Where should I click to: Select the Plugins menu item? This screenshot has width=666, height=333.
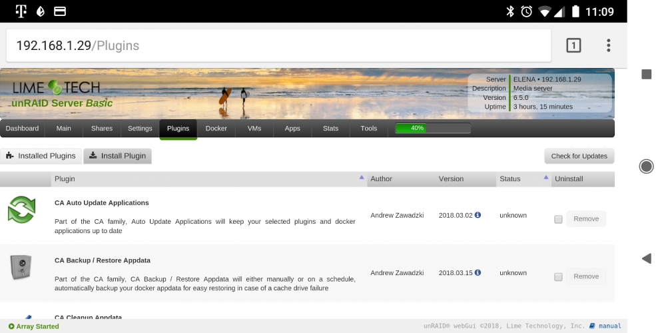(178, 129)
